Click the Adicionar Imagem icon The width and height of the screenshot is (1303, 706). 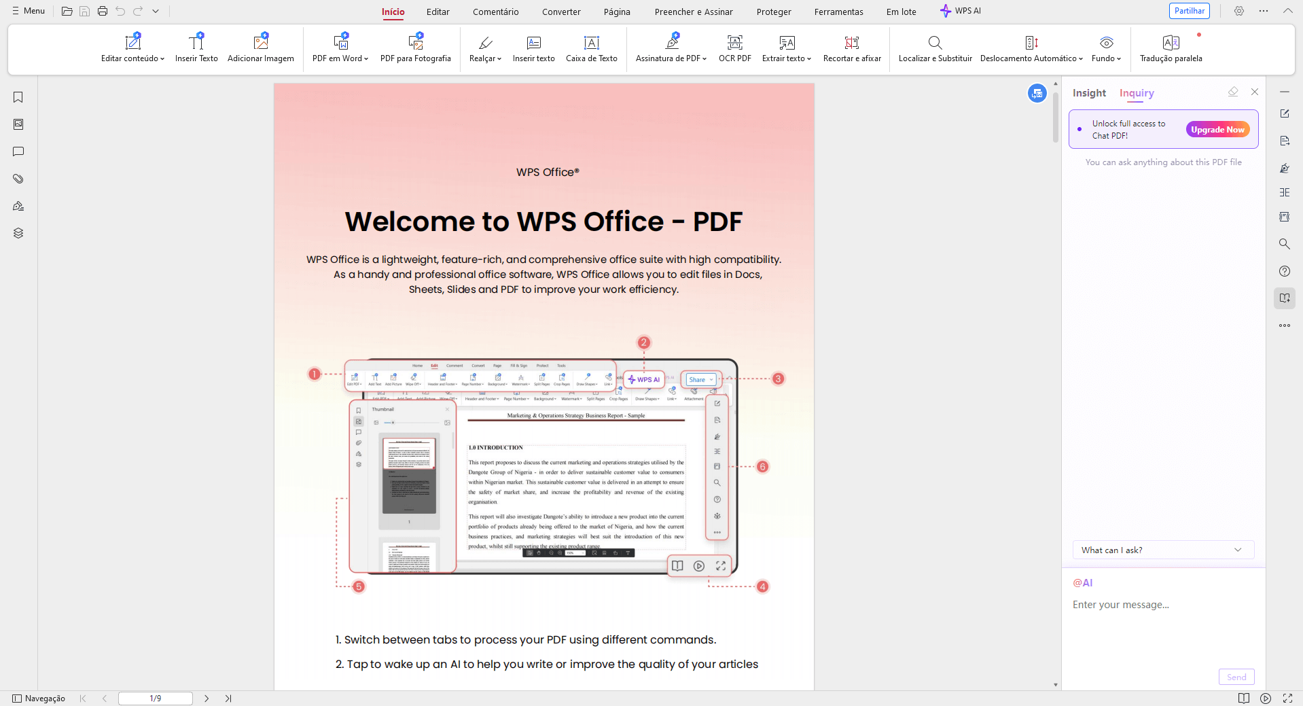click(261, 42)
